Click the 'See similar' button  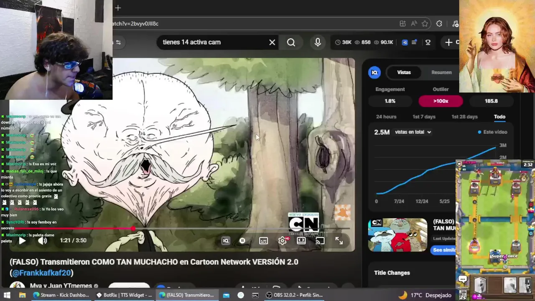coord(443,250)
